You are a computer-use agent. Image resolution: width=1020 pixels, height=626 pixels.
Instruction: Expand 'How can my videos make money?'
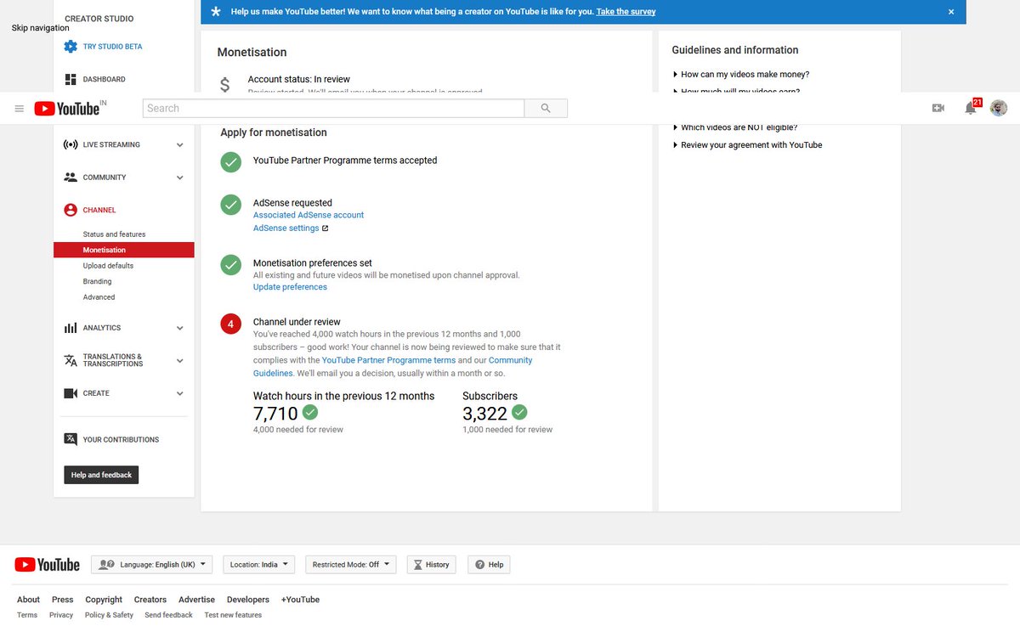[x=740, y=75]
